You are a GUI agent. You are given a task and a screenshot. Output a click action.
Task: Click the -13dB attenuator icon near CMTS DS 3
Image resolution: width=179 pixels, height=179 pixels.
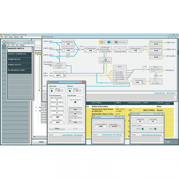[68, 56]
